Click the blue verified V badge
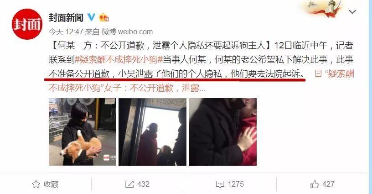This screenshot has height=194, width=372. (91, 17)
